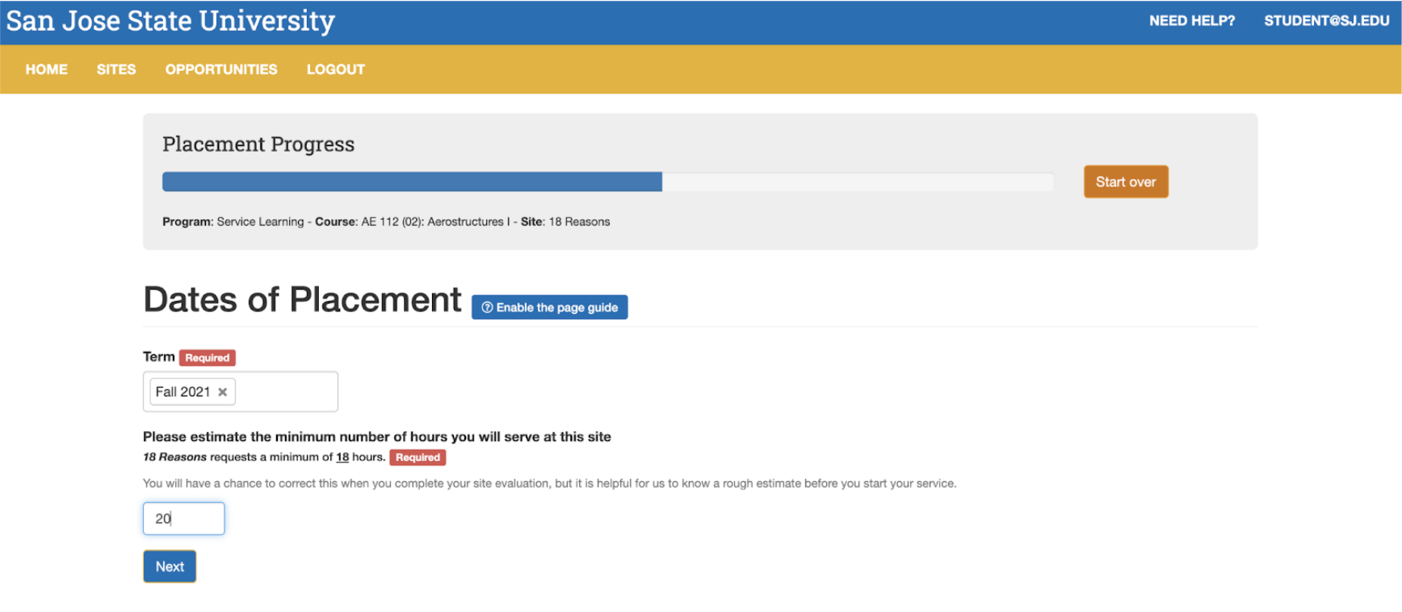The height and width of the screenshot is (612, 1402).
Task: Select the Fall 2021 term tag
Action: point(183,392)
